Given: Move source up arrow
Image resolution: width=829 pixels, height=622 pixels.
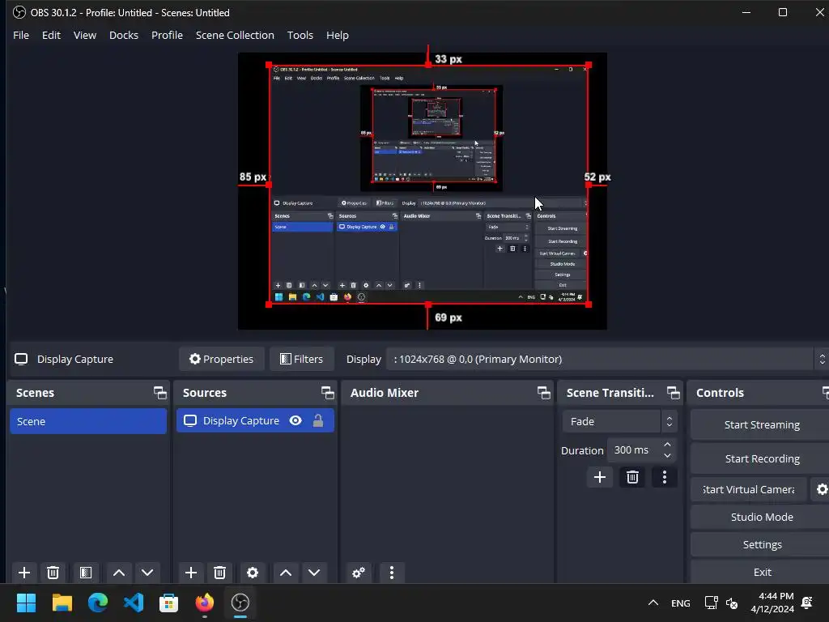Looking at the screenshot, I should (286, 573).
